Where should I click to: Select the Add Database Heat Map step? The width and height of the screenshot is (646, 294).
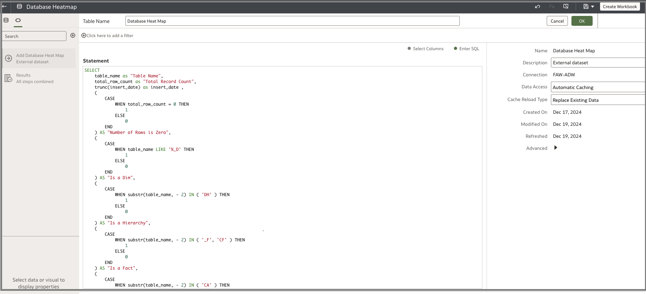pyautogui.click(x=39, y=58)
